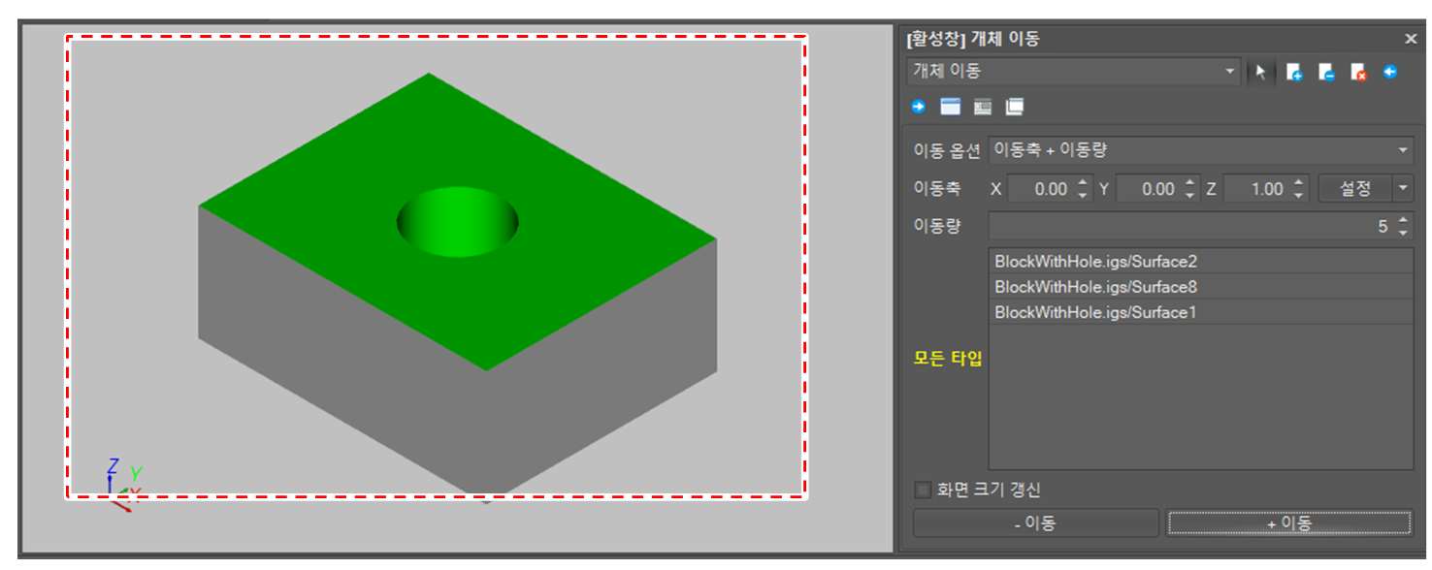Click the single window layout icon
The height and width of the screenshot is (570, 1432).
(951, 106)
